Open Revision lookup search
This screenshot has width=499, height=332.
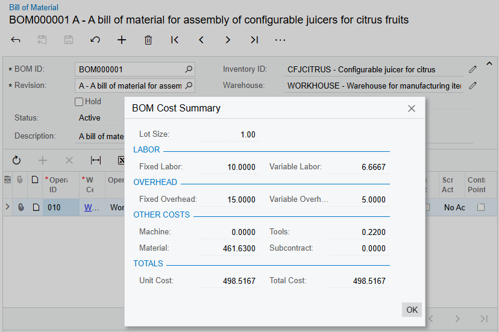tap(189, 86)
